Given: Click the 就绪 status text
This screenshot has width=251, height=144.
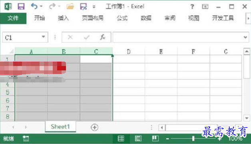Looking at the screenshot, I should [x=8, y=139].
